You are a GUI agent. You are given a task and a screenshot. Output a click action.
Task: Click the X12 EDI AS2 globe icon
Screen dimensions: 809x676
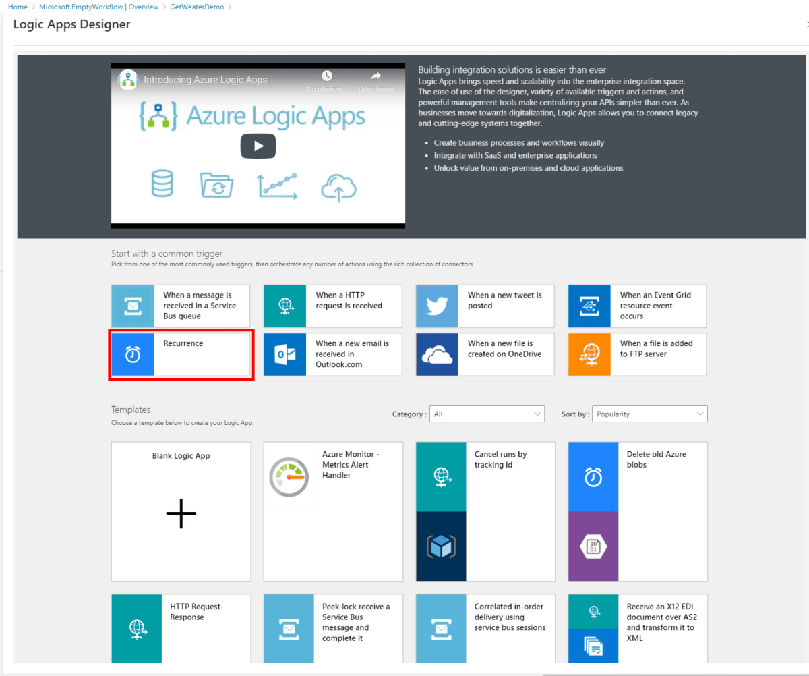click(594, 612)
